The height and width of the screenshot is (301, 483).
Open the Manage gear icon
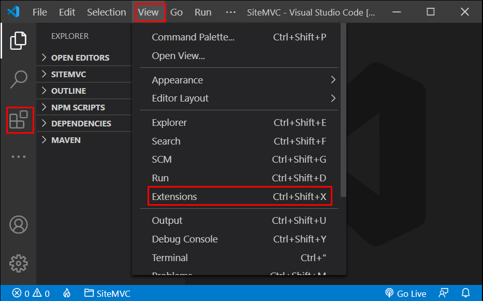tap(19, 263)
